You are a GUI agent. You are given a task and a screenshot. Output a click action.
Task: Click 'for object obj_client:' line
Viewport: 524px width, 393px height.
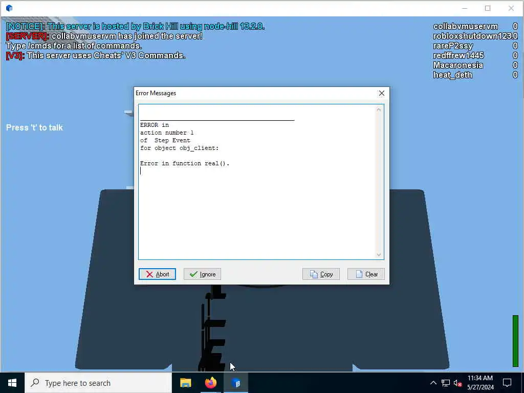click(x=180, y=148)
